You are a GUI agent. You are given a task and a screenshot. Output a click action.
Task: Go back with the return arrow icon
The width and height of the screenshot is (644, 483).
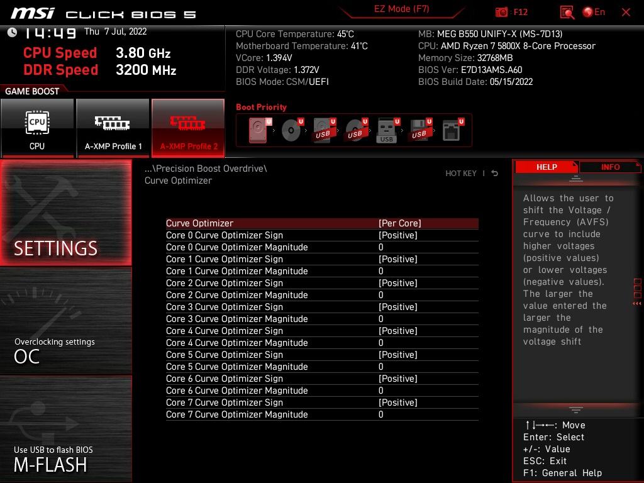(495, 174)
